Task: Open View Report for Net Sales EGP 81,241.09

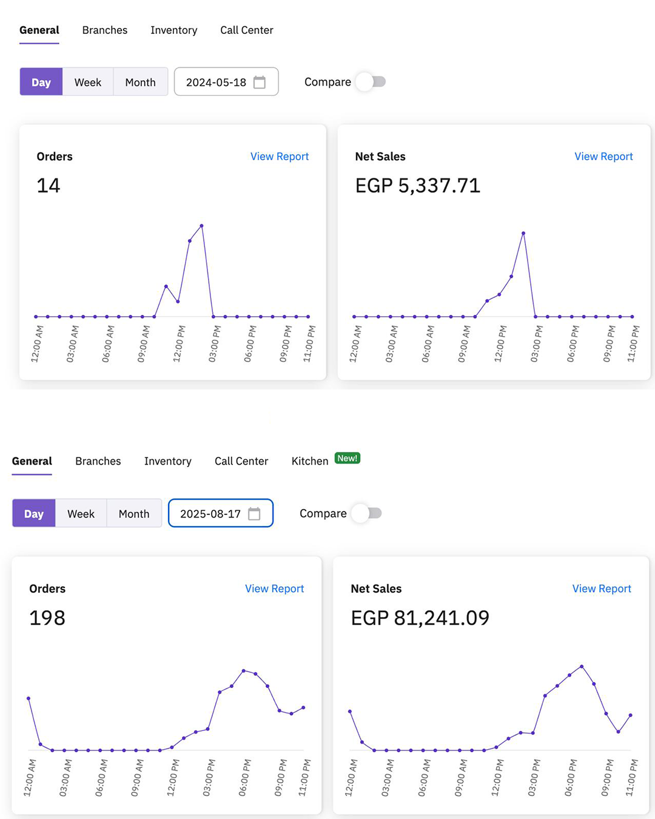Action: click(x=602, y=588)
